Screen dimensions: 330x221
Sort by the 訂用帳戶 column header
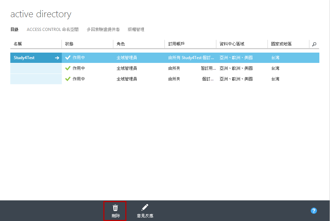tap(177, 44)
